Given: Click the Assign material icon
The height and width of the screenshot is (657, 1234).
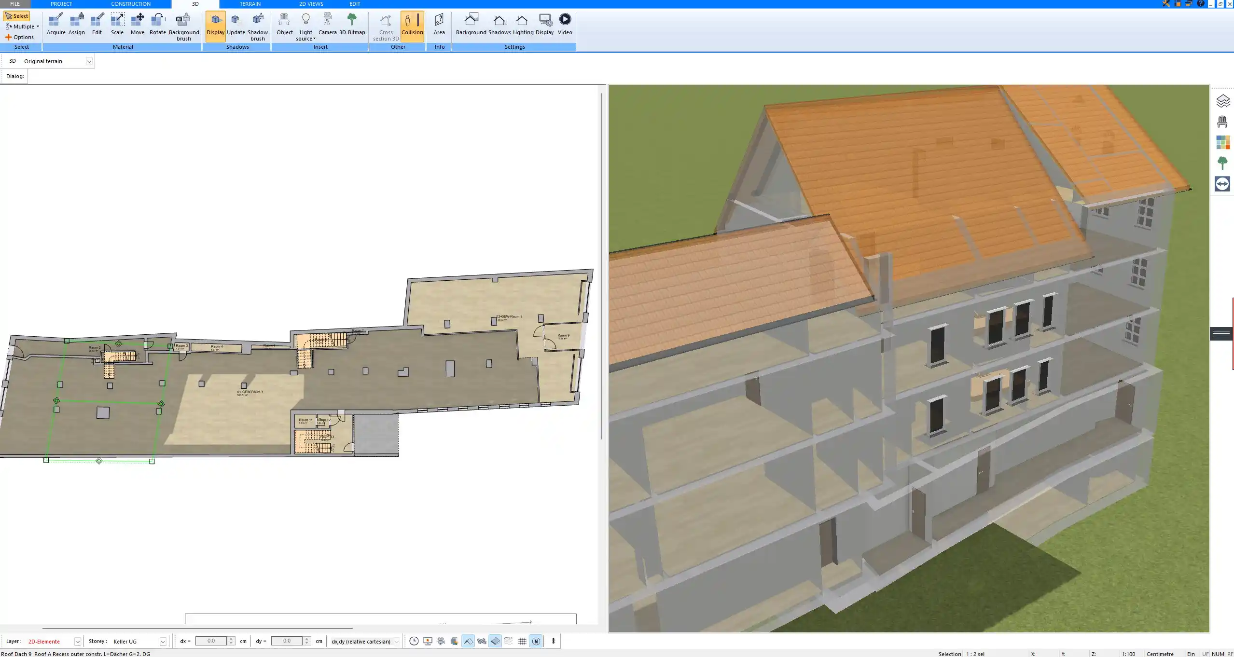Looking at the screenshot, I should (x=77, y=24).
